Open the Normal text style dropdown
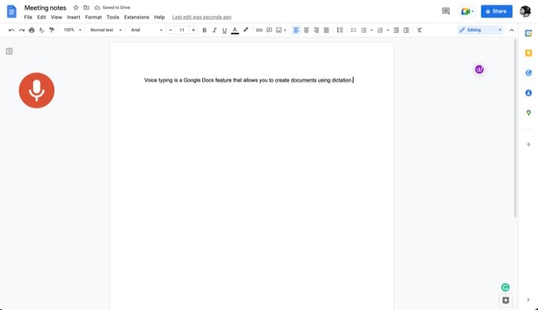 pyautogui.click(x=106, y=30)
